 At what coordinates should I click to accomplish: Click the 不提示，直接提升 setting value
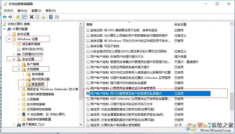(186, 62)
